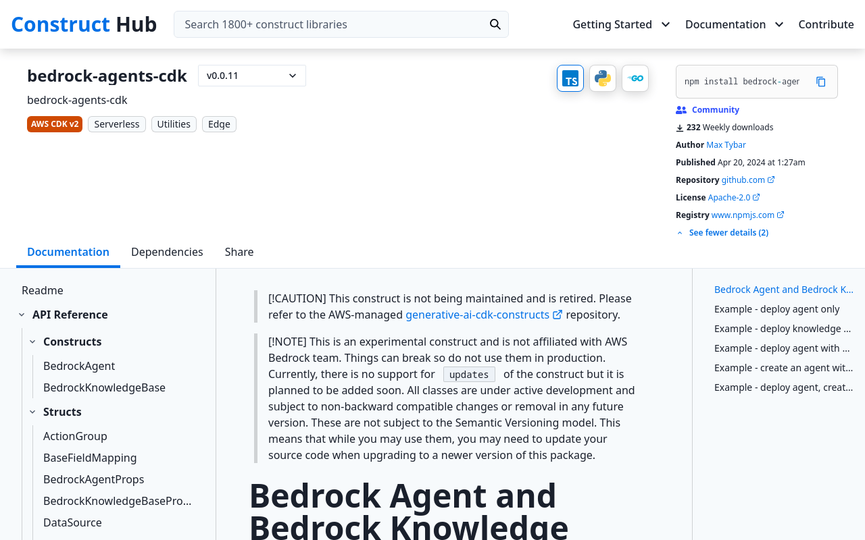Jump to Example - deploy agent only
This screenshot has width=865, height=540.
pyautogui.click(x=777, y=309)
